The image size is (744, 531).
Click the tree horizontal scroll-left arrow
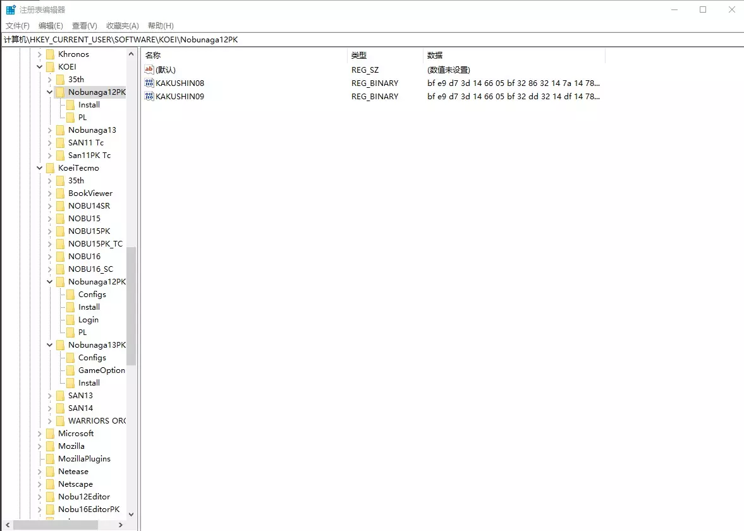[8, 525]
